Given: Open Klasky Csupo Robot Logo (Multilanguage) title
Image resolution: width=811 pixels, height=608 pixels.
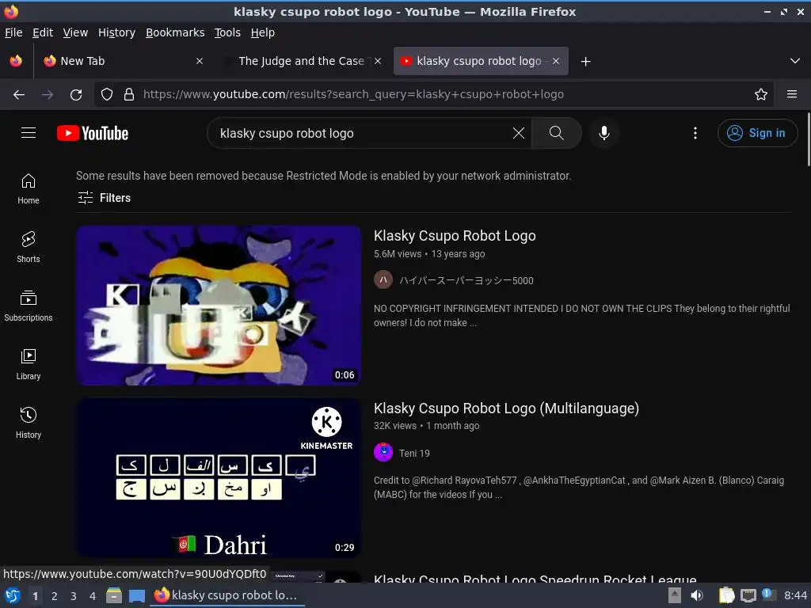Looking at the screenshot, I should [506, 408].
